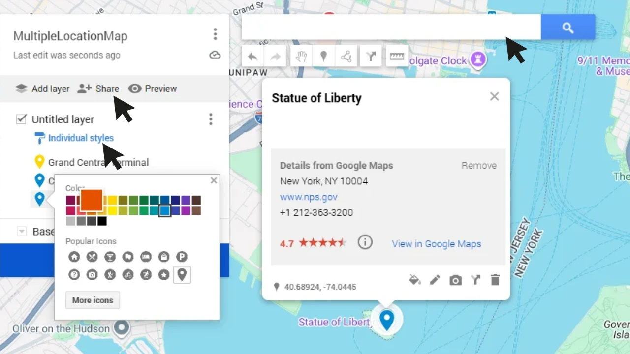Select the ruler measure distances tool
The height and width of the screenshot is (354, 630).
coord(397,57)
